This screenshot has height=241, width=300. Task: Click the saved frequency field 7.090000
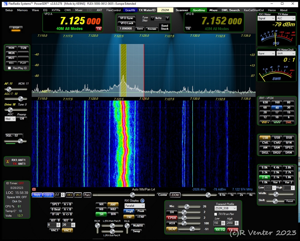[126, 29]
